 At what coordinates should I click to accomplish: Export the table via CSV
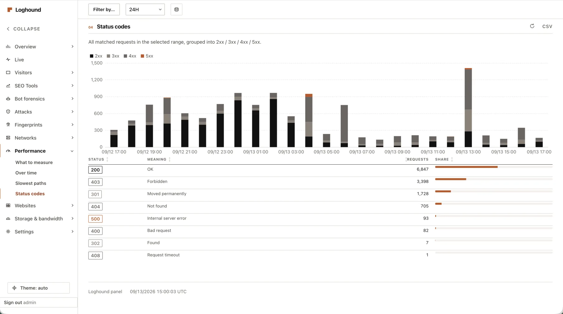(547, 27)
